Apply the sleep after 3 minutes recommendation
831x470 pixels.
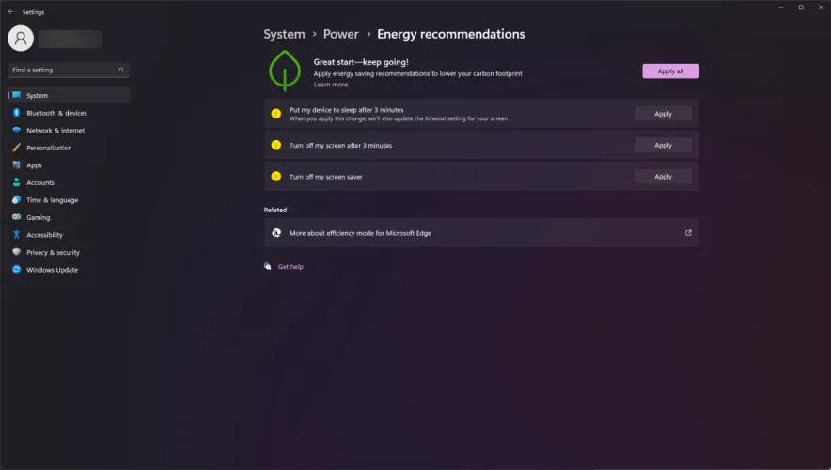click(x=663, y=114)
